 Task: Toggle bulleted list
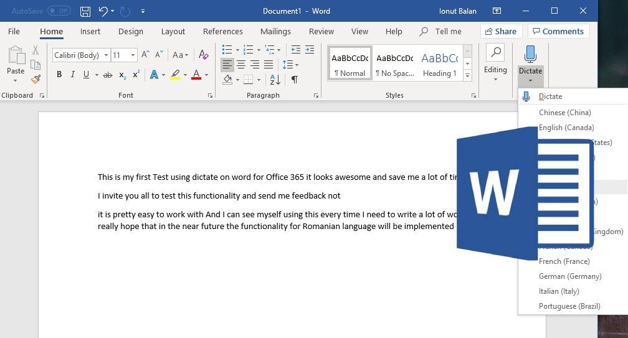tap(227, 50)
